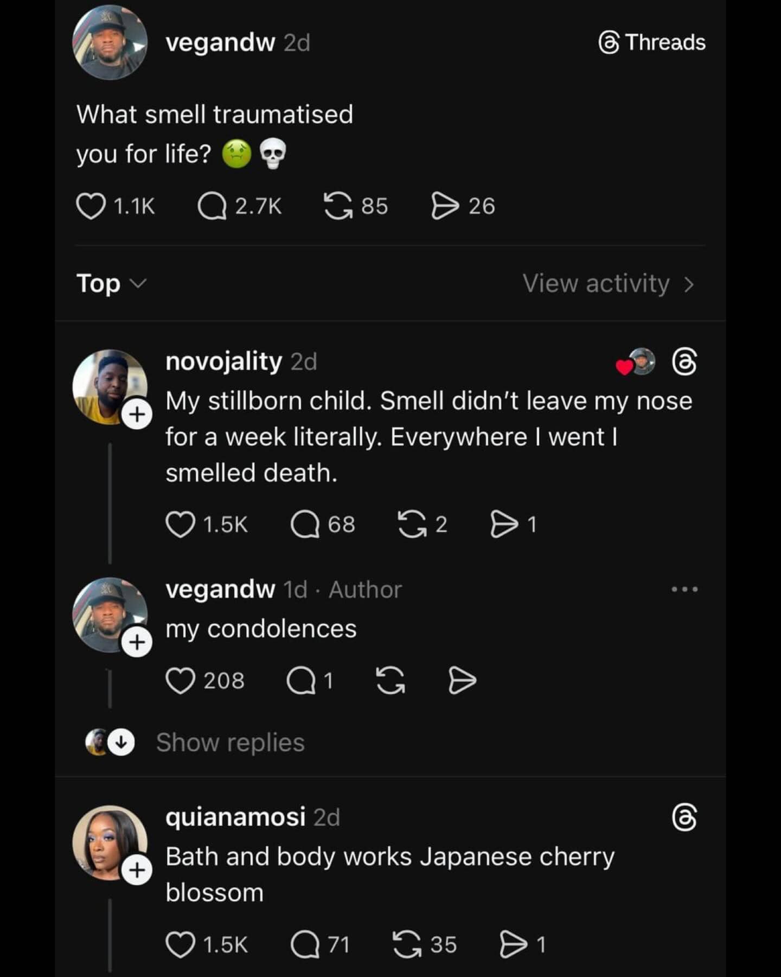The width and height of the screenshot is (781, 977).
Task: Reply to novojality's comment
Action: [305, 525]
